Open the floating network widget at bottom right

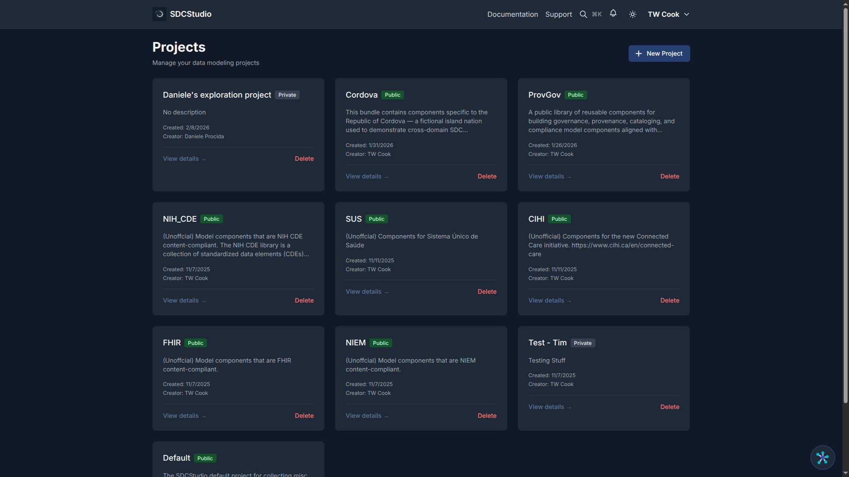click(x=822, y=458)
